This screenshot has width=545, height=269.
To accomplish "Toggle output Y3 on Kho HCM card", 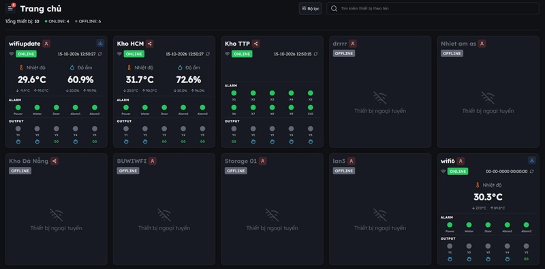I will pos(164,129).
